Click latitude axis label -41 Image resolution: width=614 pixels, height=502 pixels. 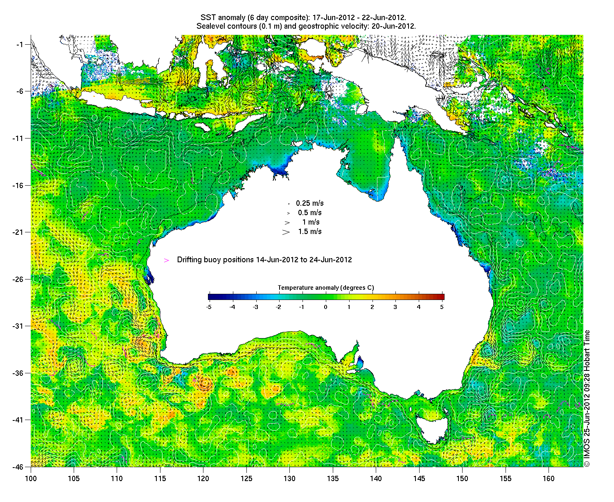pos(18,420)
